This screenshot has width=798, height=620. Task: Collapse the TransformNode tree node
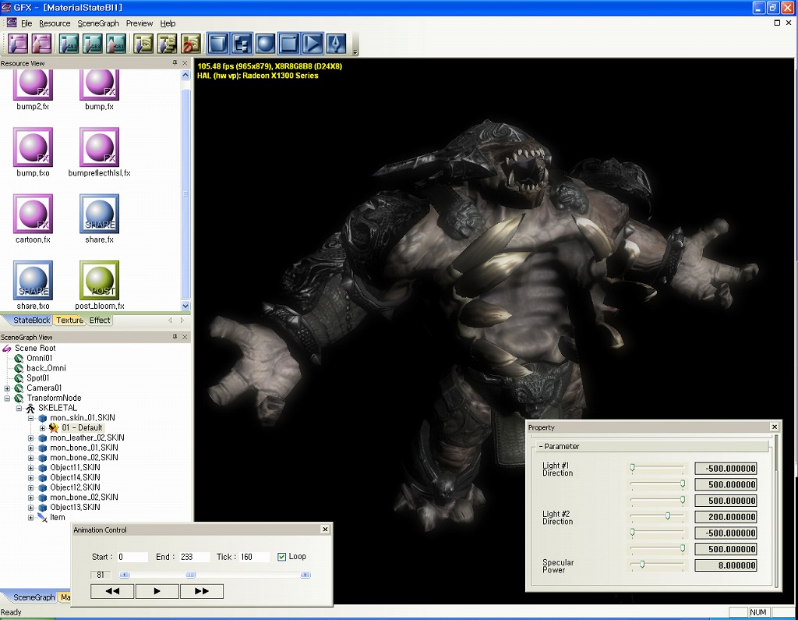pos(7,399)
